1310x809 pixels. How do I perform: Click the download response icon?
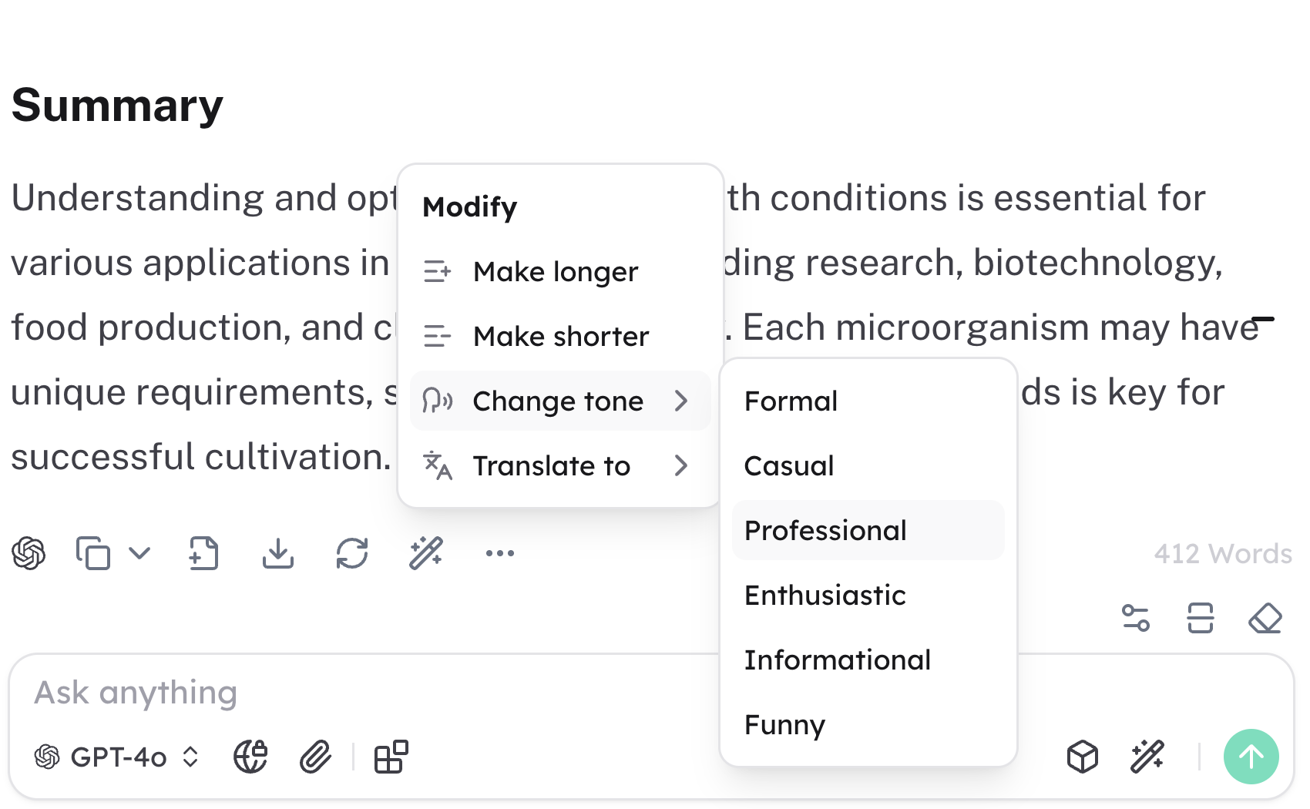point(278,553)
